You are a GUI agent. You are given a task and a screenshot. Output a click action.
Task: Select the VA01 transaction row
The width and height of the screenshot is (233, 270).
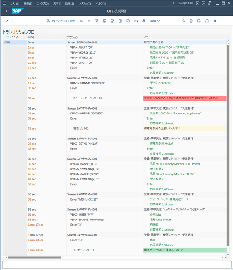tap(7, 42)
